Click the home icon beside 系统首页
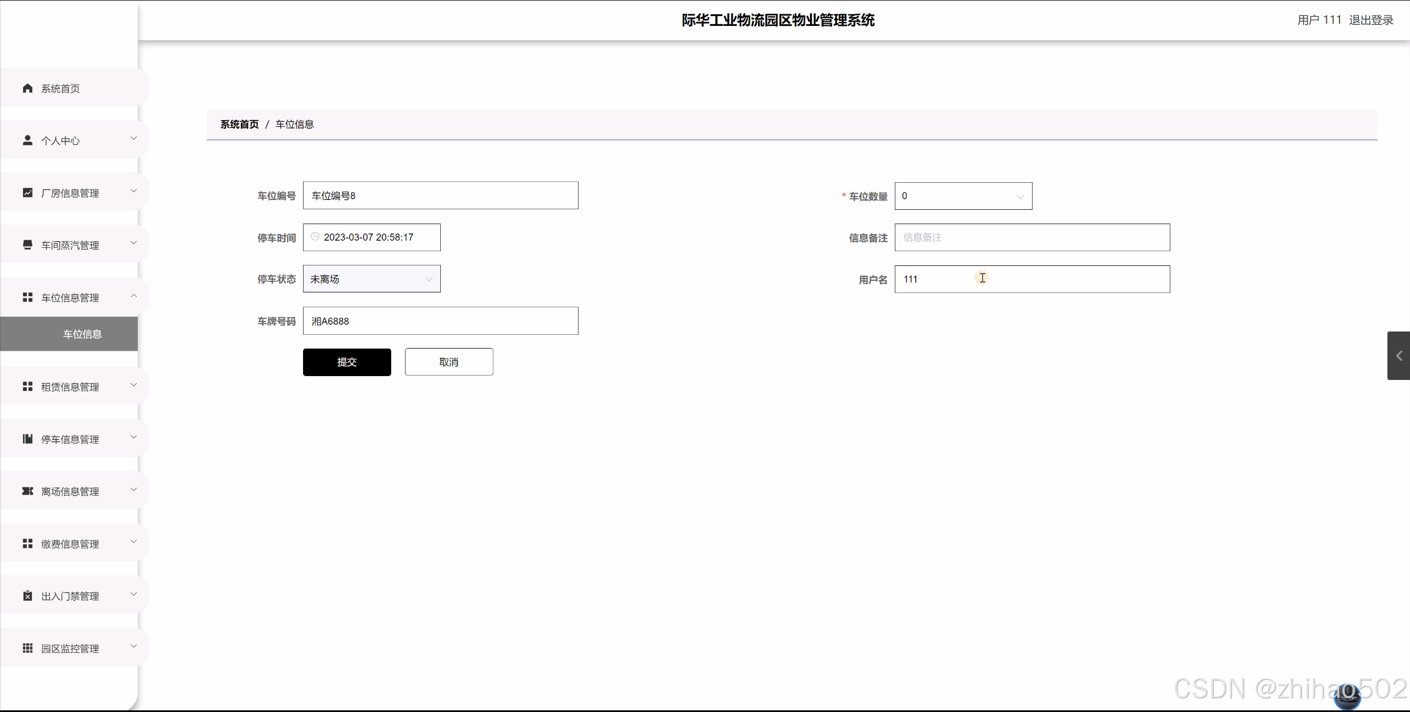This screenshot has width=1410, height=712. pyautogui.click(x=28, y=88)
